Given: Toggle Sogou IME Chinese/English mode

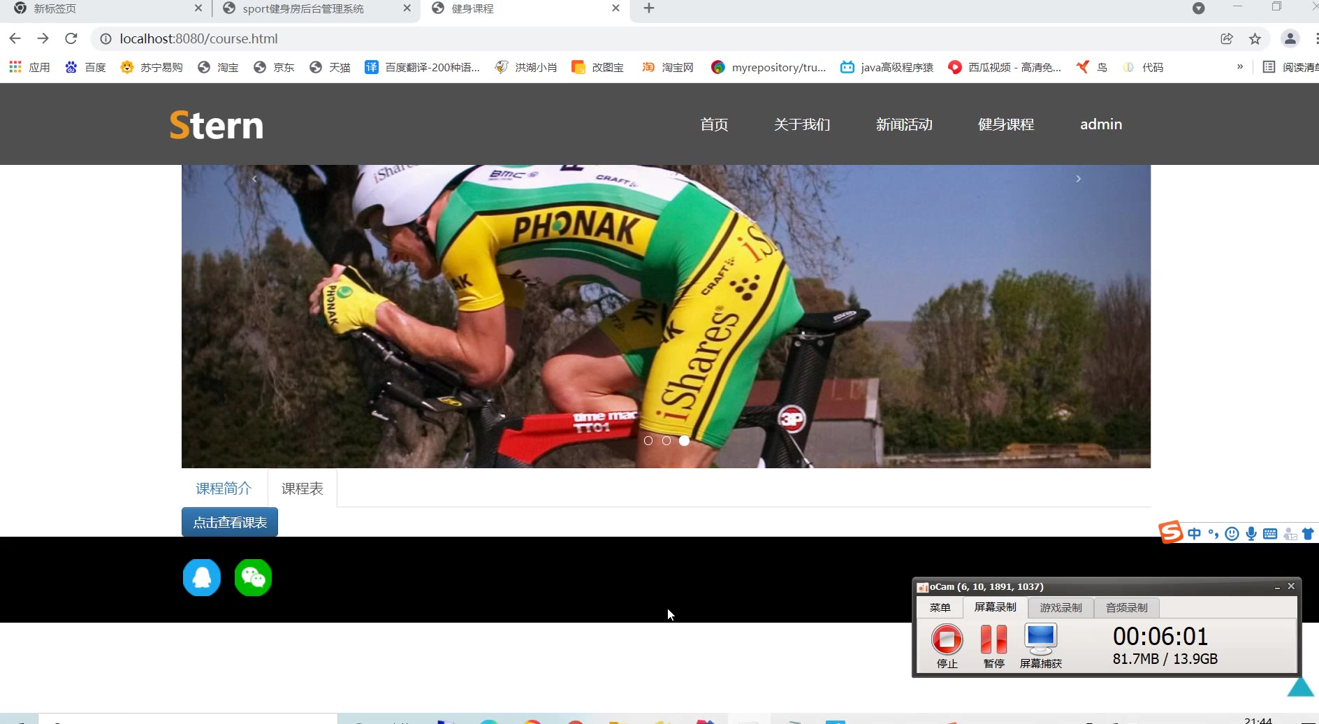Looking at the screenshot, I should pyautogui.click(x=1195, y=534).
